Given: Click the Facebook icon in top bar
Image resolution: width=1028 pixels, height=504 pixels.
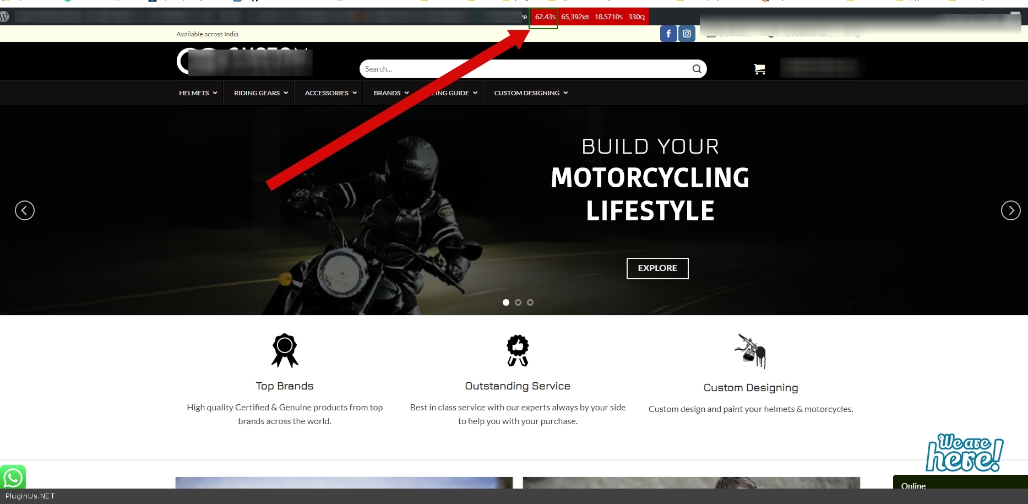Looking at the screenshot, I should (x=668, y=34).
